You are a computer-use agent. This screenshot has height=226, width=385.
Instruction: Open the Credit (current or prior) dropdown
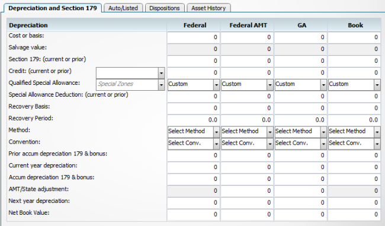pyautogui.click(x=161, y=73)
